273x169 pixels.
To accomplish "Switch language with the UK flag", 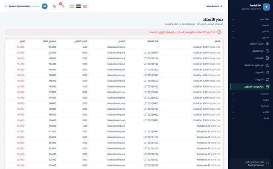I will (x=85, y=6).
